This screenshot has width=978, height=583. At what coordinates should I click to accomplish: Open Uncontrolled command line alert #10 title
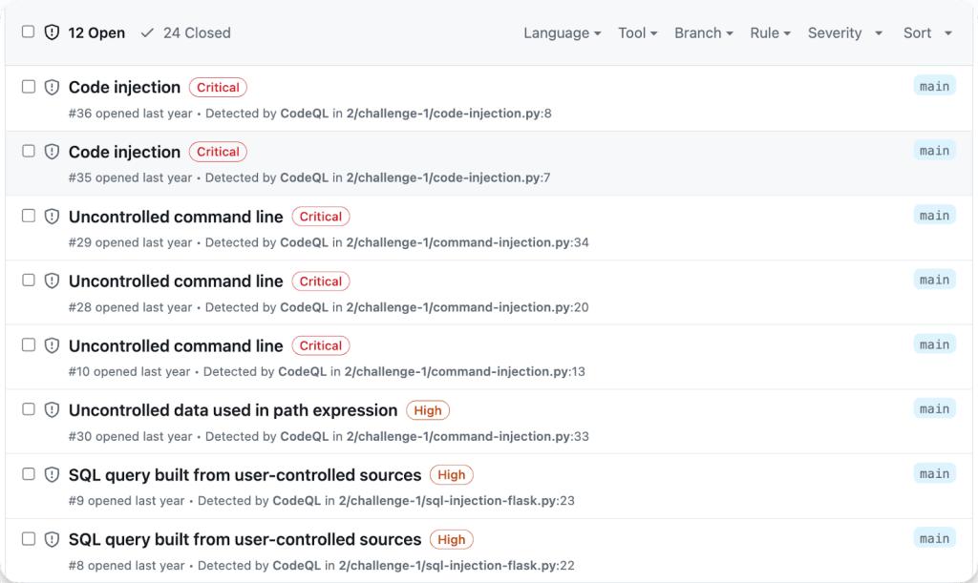tap(176, 345)
